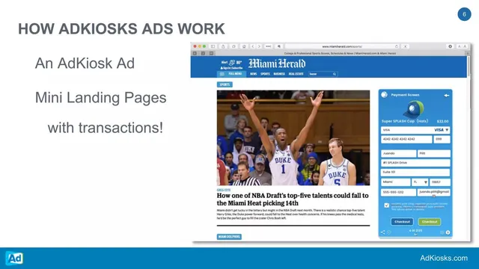The width and height of the screenshot is (479, 269).
Task: Open the BUSINESS nav item
Action: 279,74
